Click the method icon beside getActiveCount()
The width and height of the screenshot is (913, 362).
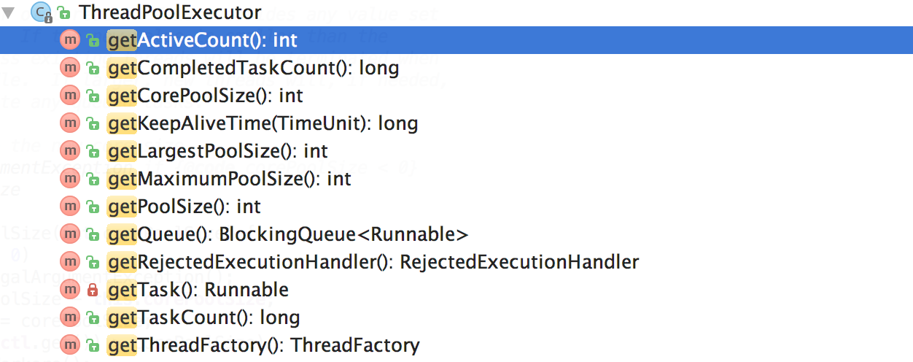[70, 41]
